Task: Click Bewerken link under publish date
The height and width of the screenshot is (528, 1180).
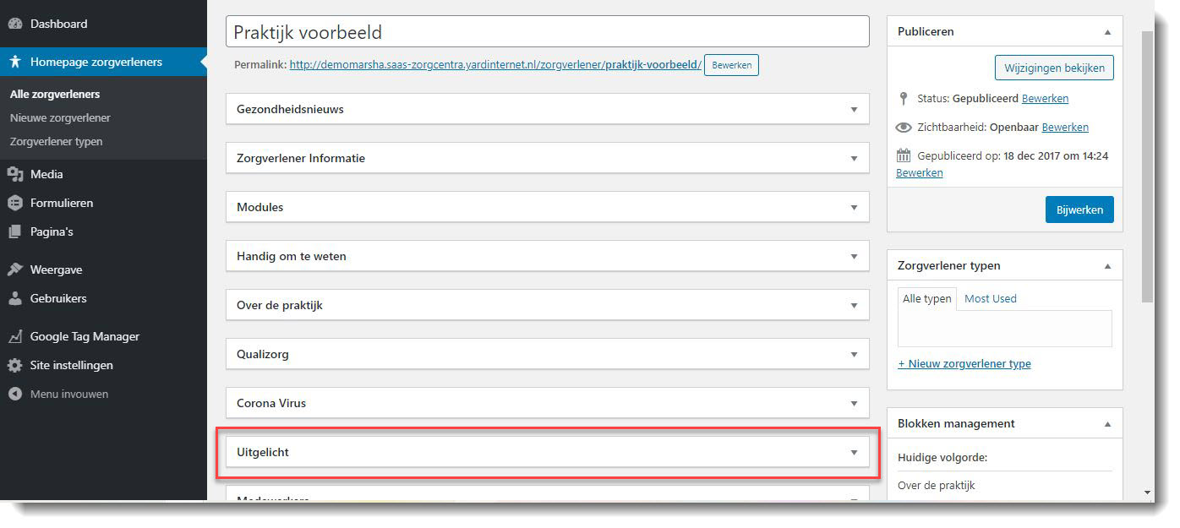Action: 920,173
